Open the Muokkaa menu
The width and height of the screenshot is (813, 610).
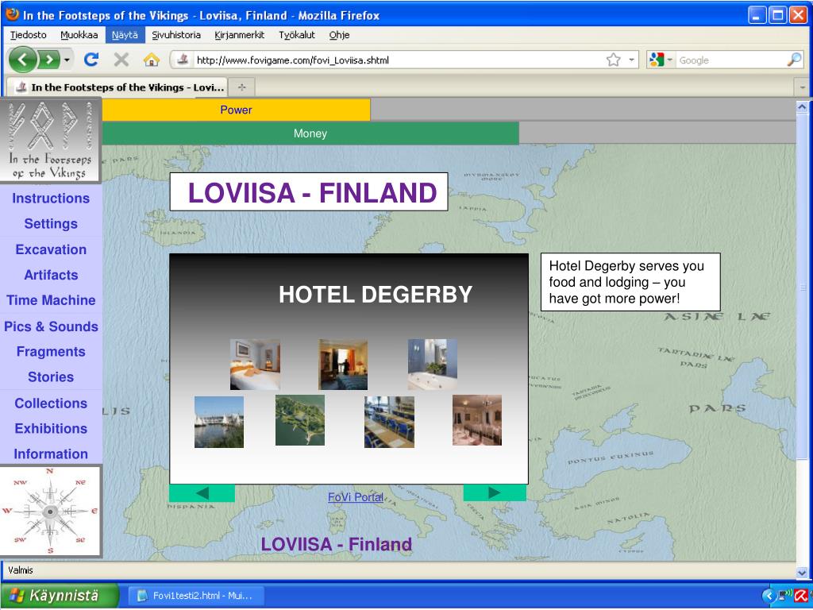pos(79,35)
